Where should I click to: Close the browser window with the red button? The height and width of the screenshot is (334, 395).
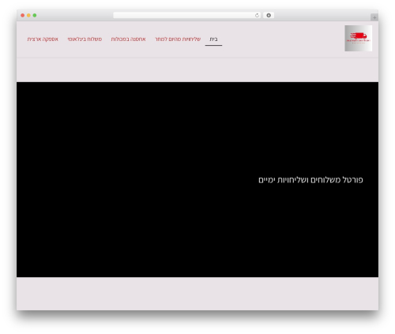tap(23, 16)
